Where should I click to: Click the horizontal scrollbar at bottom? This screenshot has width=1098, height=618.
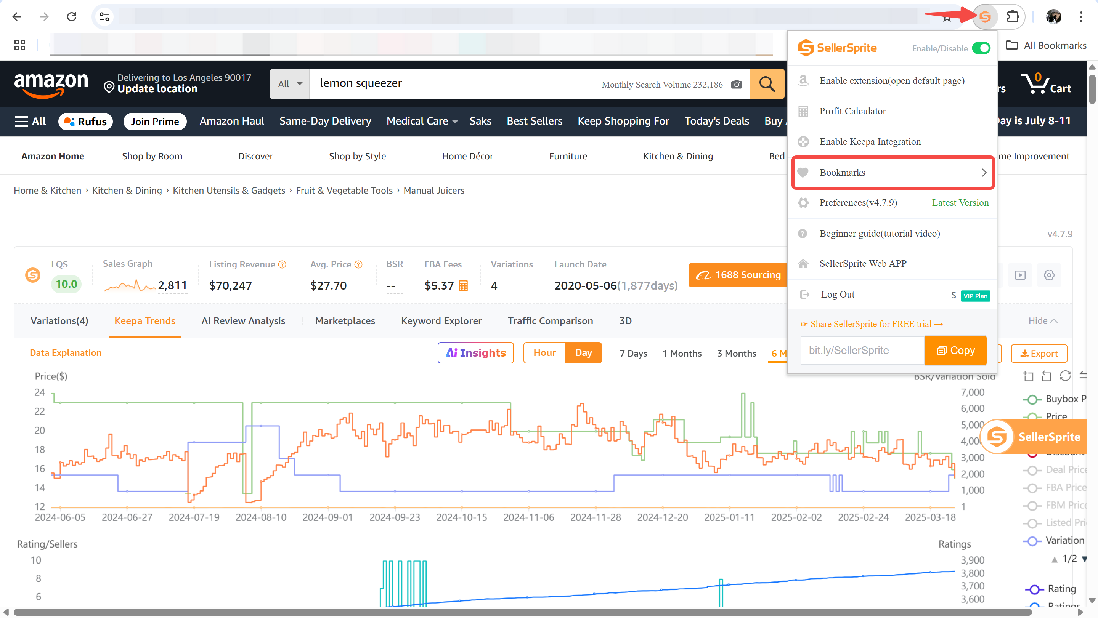tap(522, 612)
